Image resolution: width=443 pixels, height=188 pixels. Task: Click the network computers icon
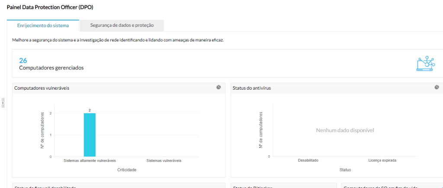click(x=425, y=63)
